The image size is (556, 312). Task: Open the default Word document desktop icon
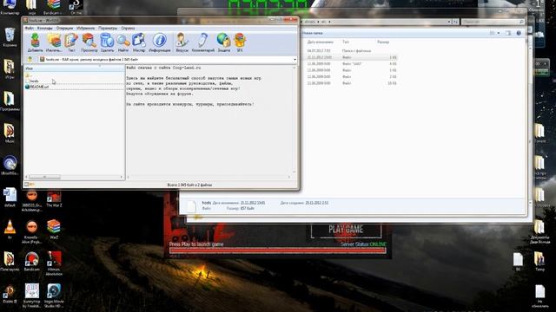(x=10, y=198)
